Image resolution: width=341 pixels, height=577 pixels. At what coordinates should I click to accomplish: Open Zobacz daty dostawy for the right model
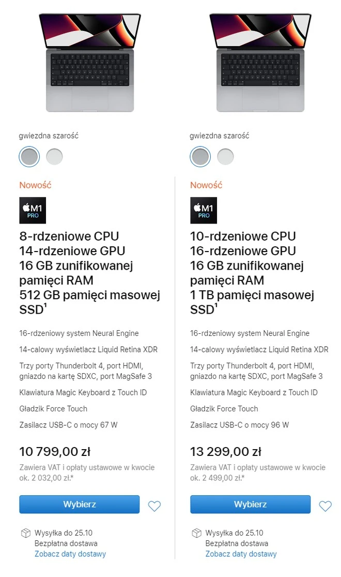241,554
